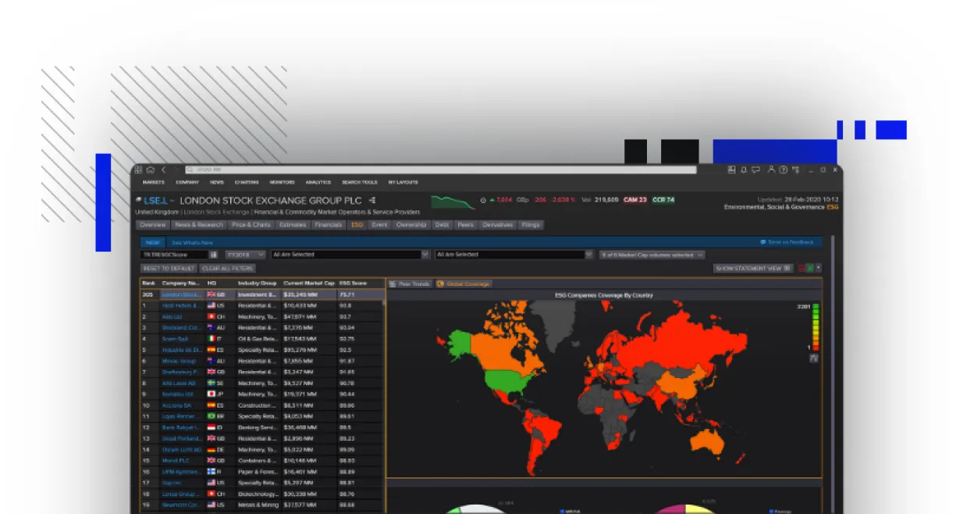Click the back arrow navigation icon
974x514 pixels.
point(163,170)
